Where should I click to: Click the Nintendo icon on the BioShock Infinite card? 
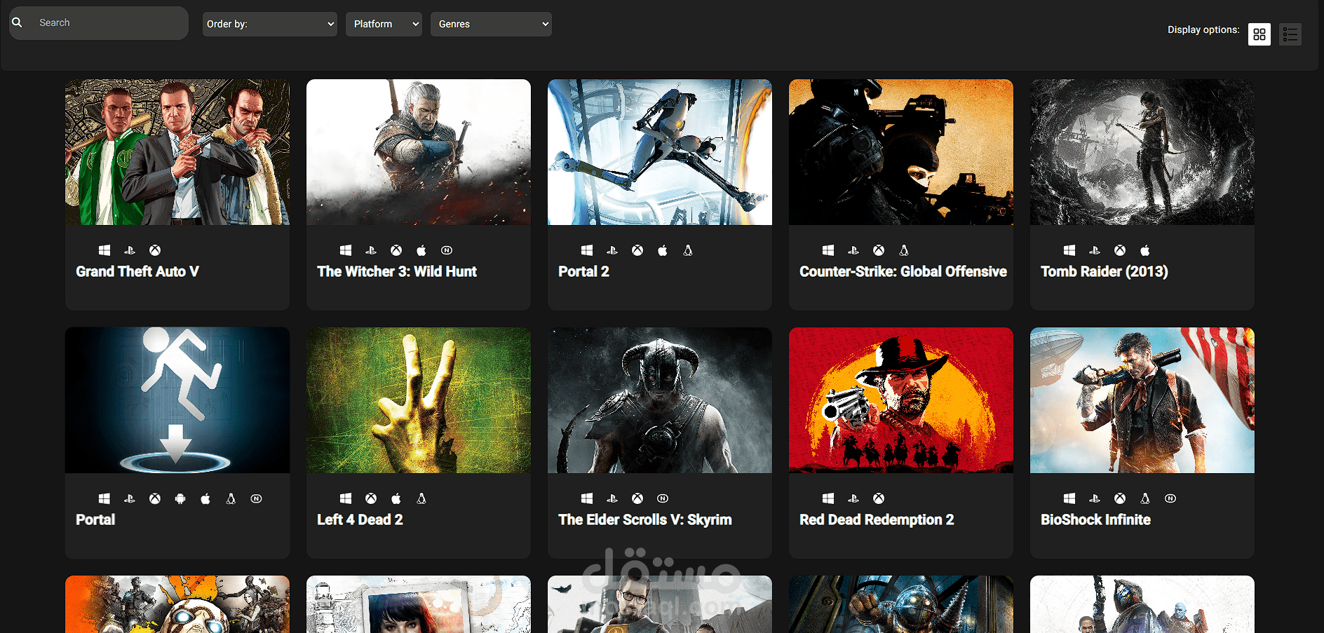click(x=1170, y=498)
